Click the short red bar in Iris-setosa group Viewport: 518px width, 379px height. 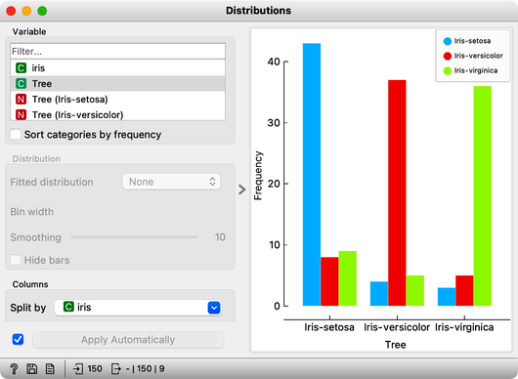pos(329,281)
